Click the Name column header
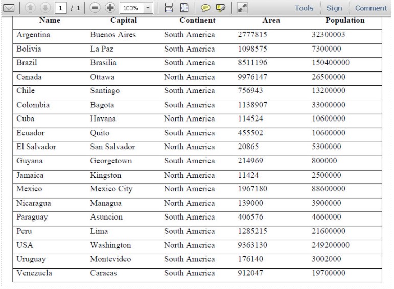This screenshot has width=394, height=289. [50, 20]
